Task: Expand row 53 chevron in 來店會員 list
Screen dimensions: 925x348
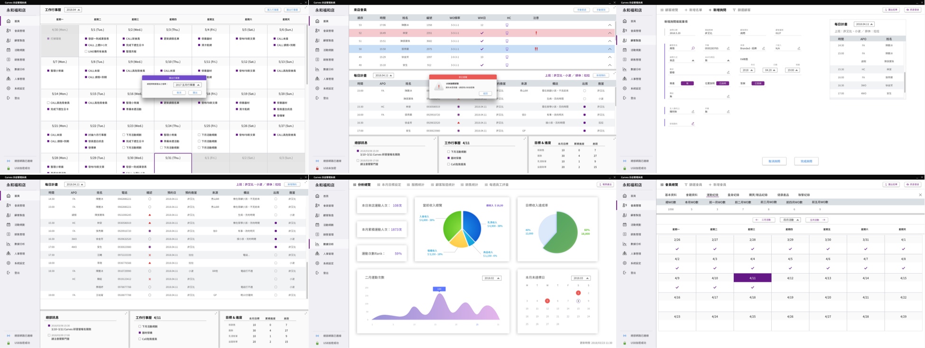Action: 610,25
